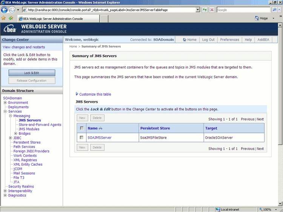Image resolution: width=283 pixels, height=212 pixels.
Task: Click the search magnifier icon
Action: (x=274, y=10)
